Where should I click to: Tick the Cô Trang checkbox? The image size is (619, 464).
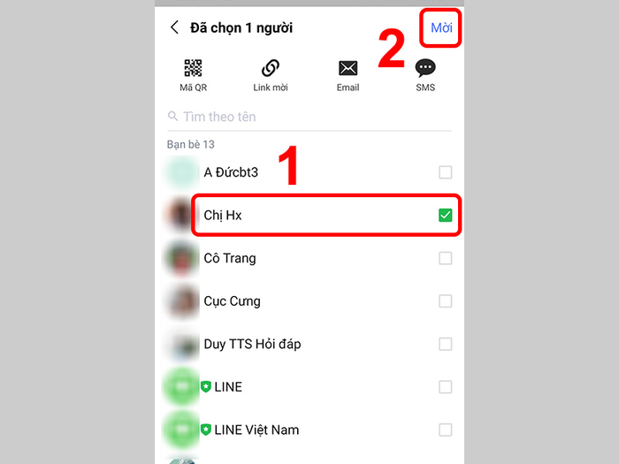(x=446, y=258)
